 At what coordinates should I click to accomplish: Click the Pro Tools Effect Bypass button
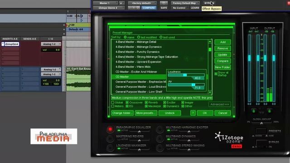pos(209,3)
